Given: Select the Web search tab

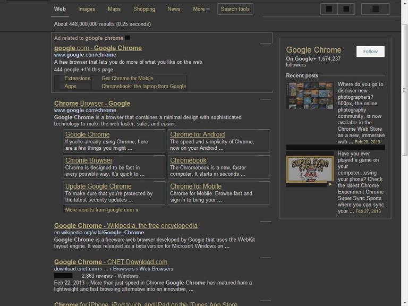Looking at the screenshot, I should tap(60, 9).
